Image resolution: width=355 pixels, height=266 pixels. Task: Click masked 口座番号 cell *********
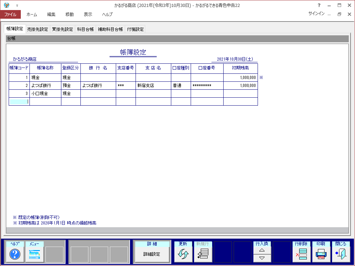(207, 86)
